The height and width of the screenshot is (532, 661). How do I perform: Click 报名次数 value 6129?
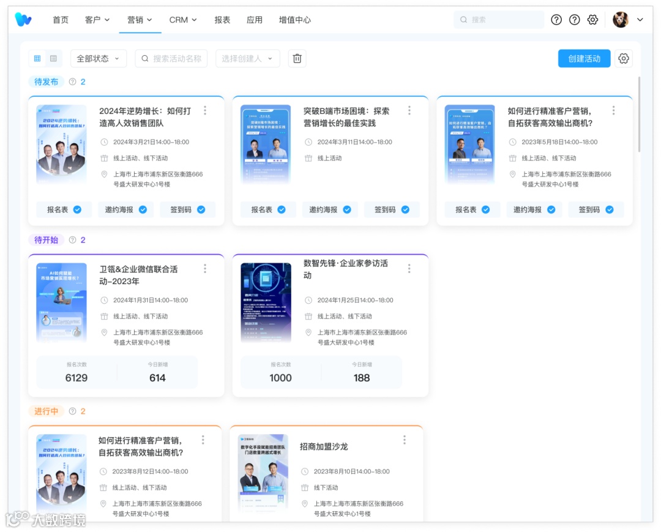77,378
